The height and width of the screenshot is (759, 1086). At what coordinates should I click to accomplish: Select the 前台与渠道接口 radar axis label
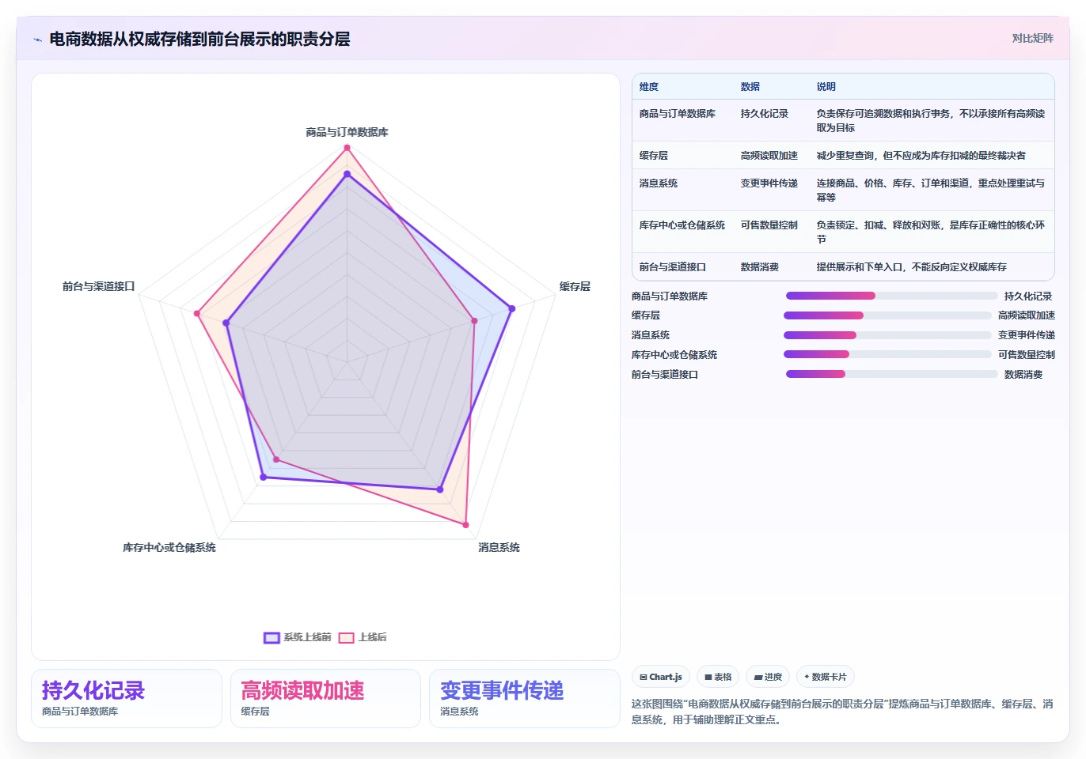[x=99, y=286]
